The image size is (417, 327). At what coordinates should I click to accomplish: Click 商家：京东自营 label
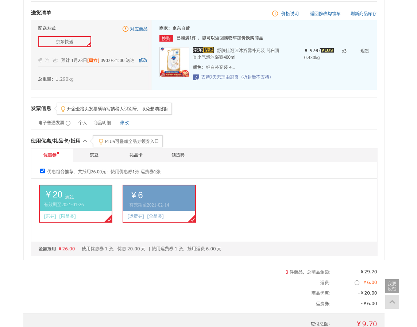(x=174, y=28)
